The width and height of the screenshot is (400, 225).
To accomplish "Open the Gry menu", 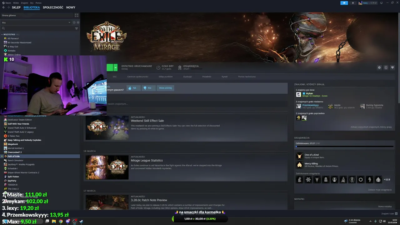I will click(32, 3).
